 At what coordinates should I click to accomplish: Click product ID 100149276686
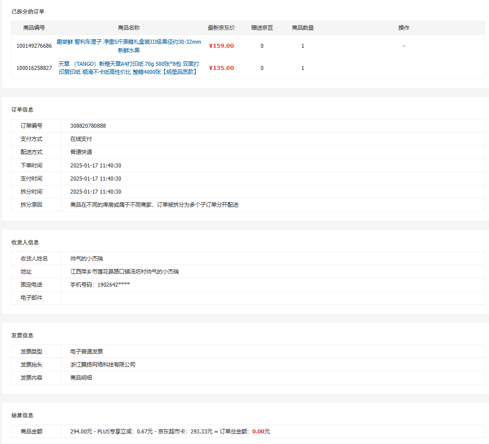34,46
